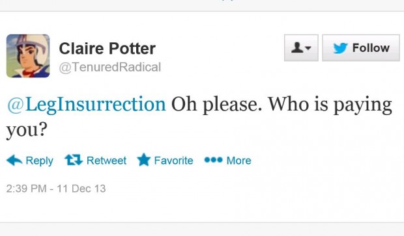Click the Twitter bird icon in Follow button
Image resolution: width=404 pixels, height=236 pixels.
point(340,48)
